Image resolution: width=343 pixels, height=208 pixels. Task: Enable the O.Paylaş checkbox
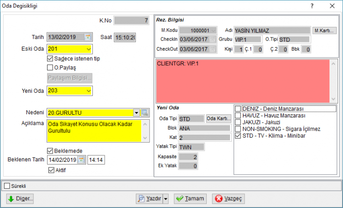pyautogui.click(x=50, y=68)
